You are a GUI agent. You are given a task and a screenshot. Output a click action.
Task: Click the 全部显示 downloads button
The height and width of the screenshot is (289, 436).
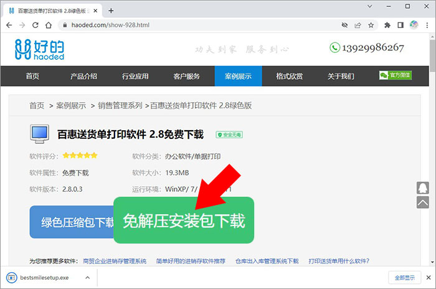tap(405, 278)
